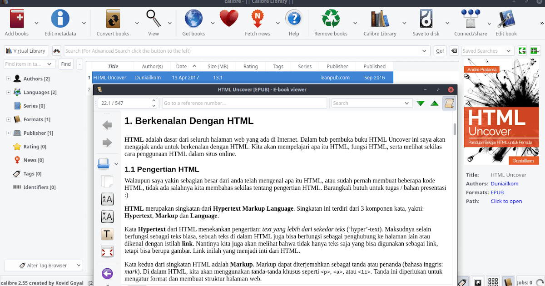Open View dropdown arrow
545x286 pixels.
pyautogui.click(x=170, y=23)
